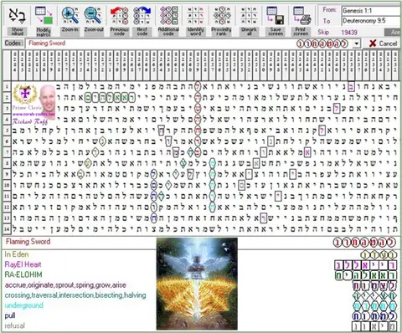
Task: Select the RayEl Heart code entry
Action: 23,264
